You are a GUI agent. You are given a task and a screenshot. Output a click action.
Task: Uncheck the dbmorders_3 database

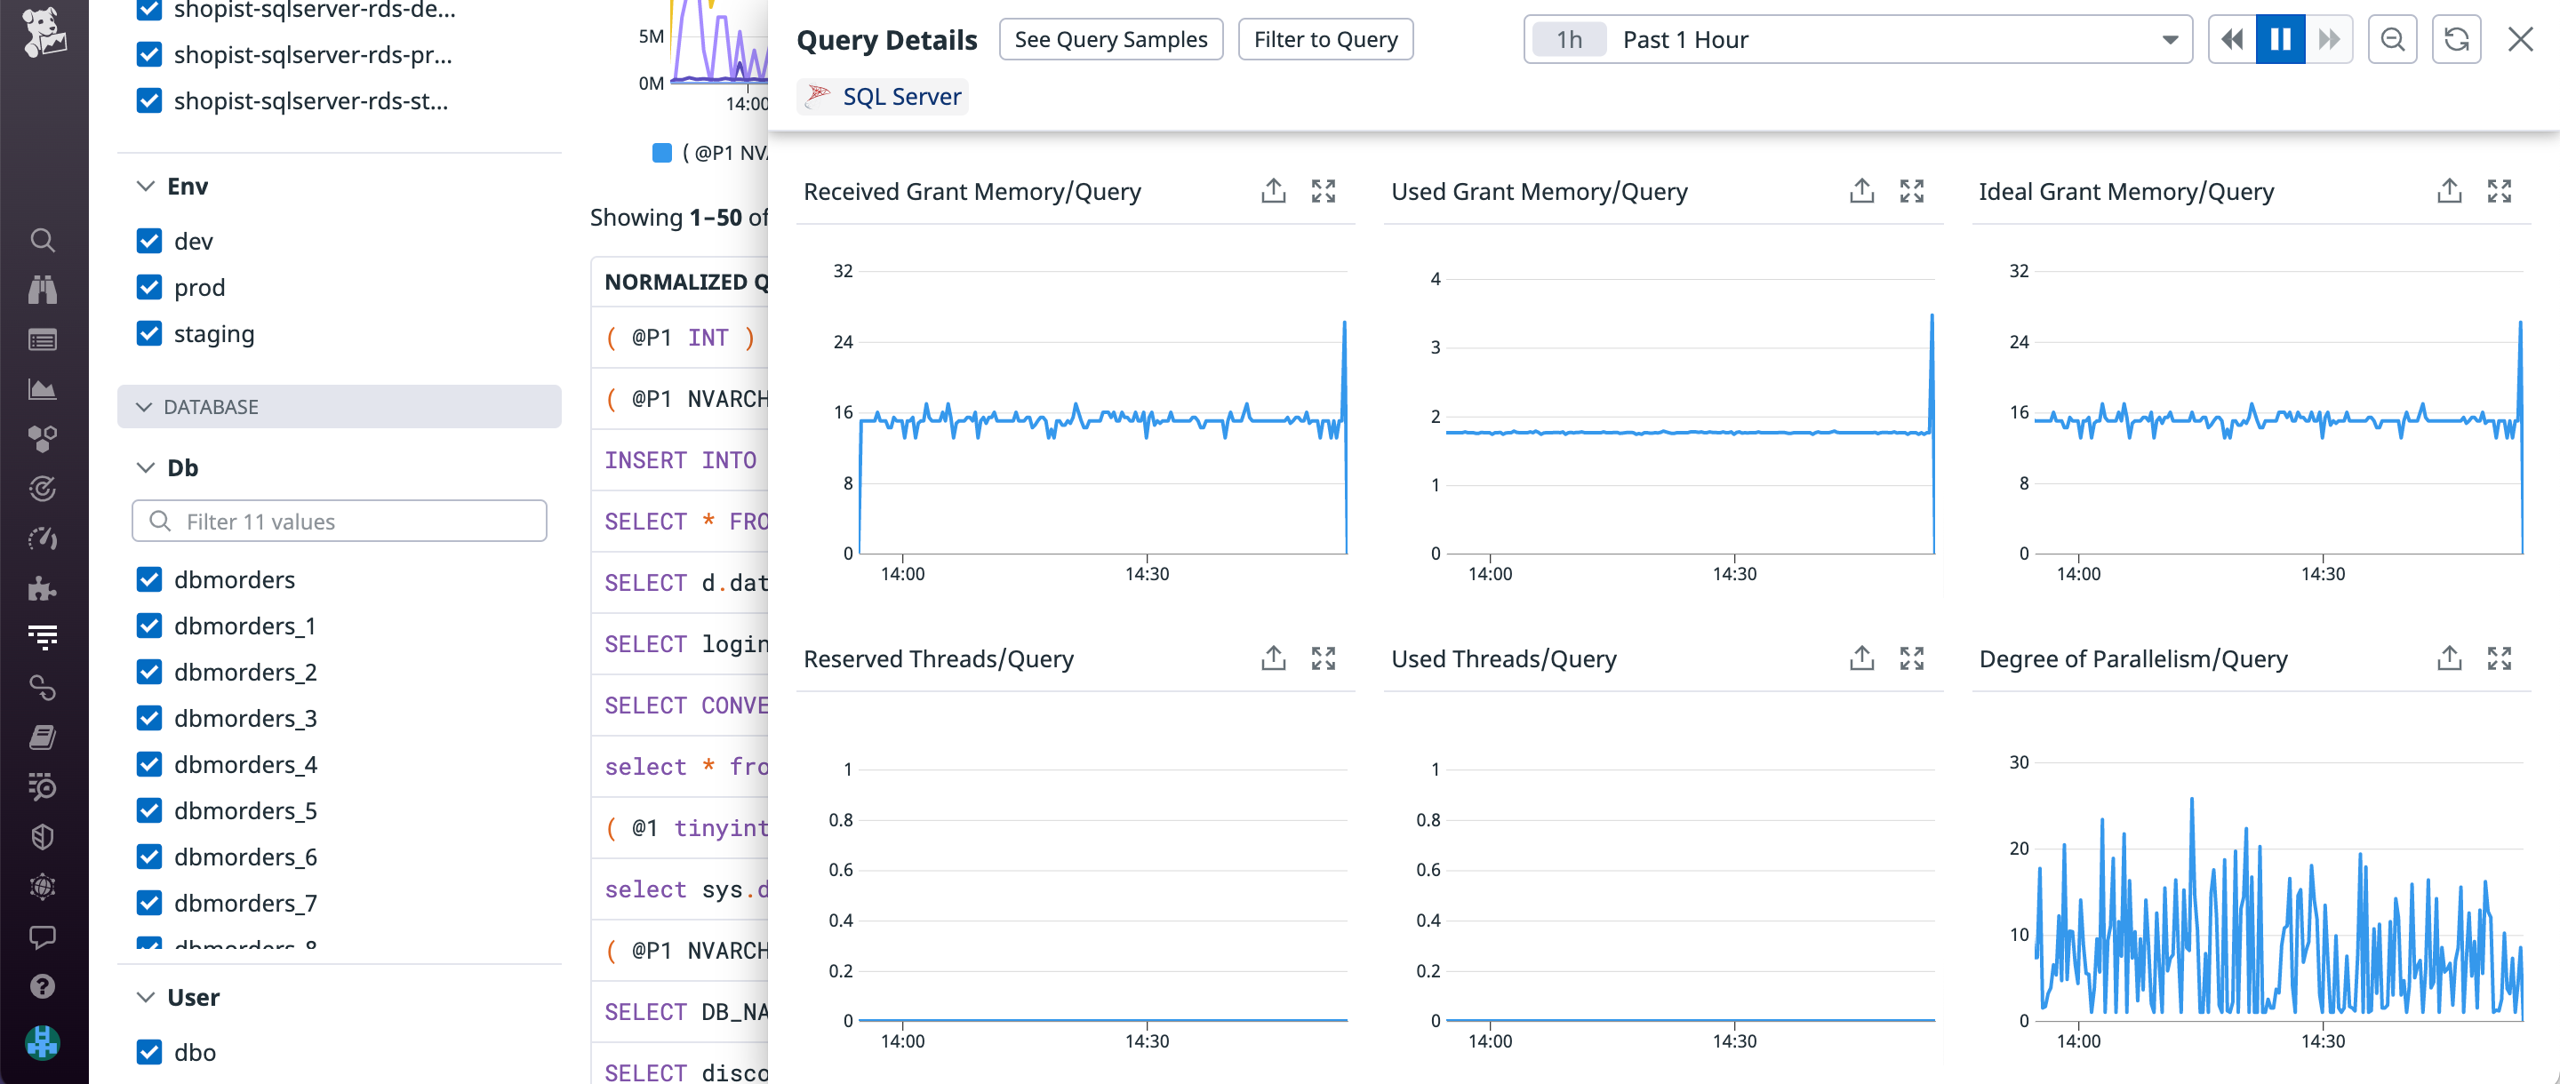tap(149, 717)
